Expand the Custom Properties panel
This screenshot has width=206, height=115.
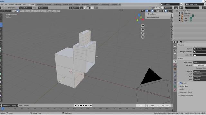[x=186, y=95]
